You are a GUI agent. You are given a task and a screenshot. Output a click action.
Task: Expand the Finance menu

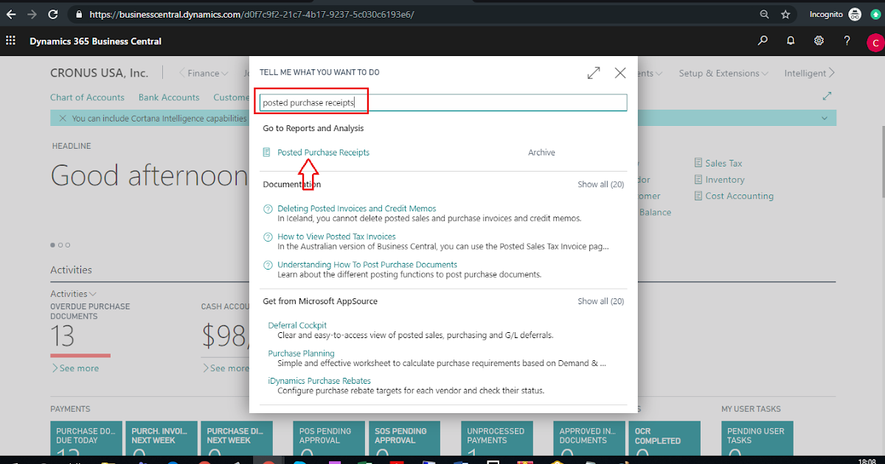(208, 73)
